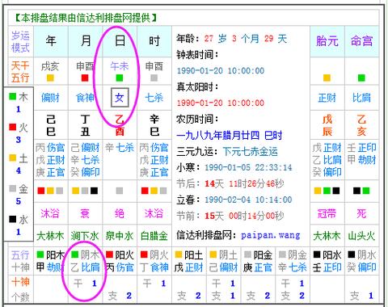Image resolution: width=388 pixels, height=307 pixels.
Task: Click the yellow square under 胎元 header
Action: point(327,78)
